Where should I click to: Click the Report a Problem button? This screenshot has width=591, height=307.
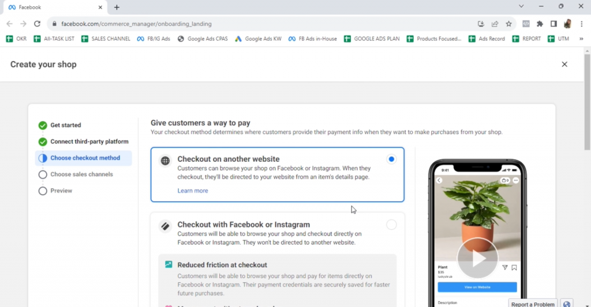point(532,304)
